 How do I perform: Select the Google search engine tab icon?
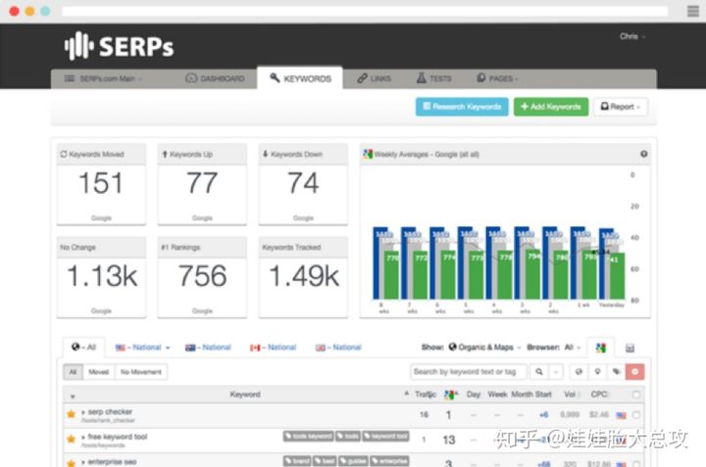(601, 348)
